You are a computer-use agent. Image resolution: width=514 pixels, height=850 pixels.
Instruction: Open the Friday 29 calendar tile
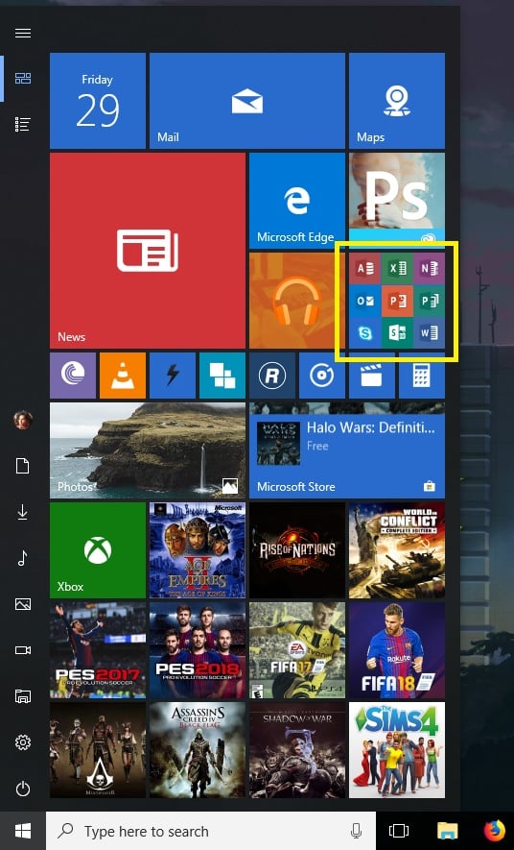click(x=98, y=101)
